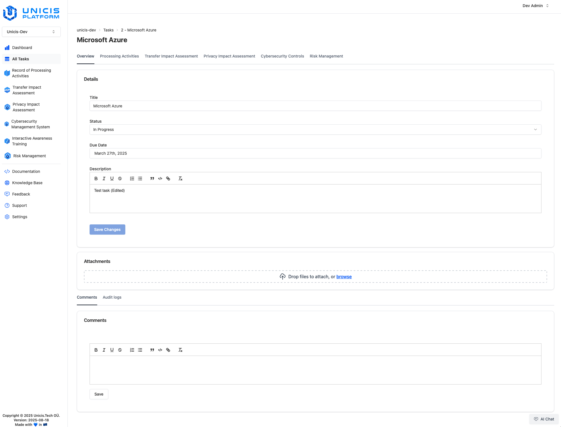Apply strikethrough in Description editor

click(x=120, y=179)
